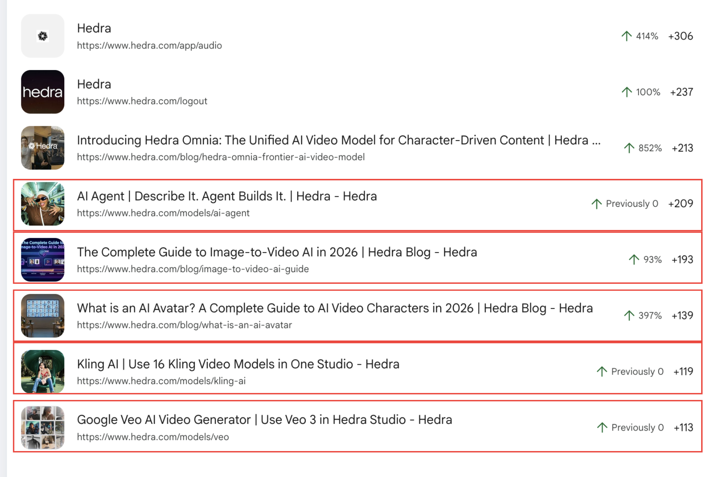Viewport: 707px width, 477px height.
Task: Click the up arrow next to 397%
Action: pos(629,316)
